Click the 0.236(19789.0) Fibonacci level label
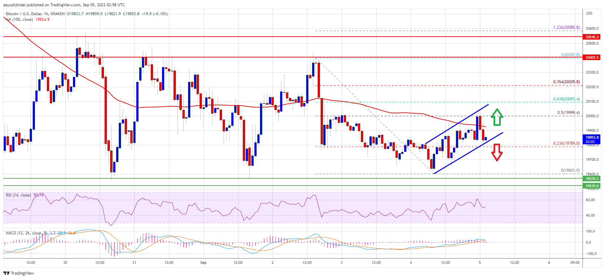Screen dimensions: 605x279 [x=566, y=143]
